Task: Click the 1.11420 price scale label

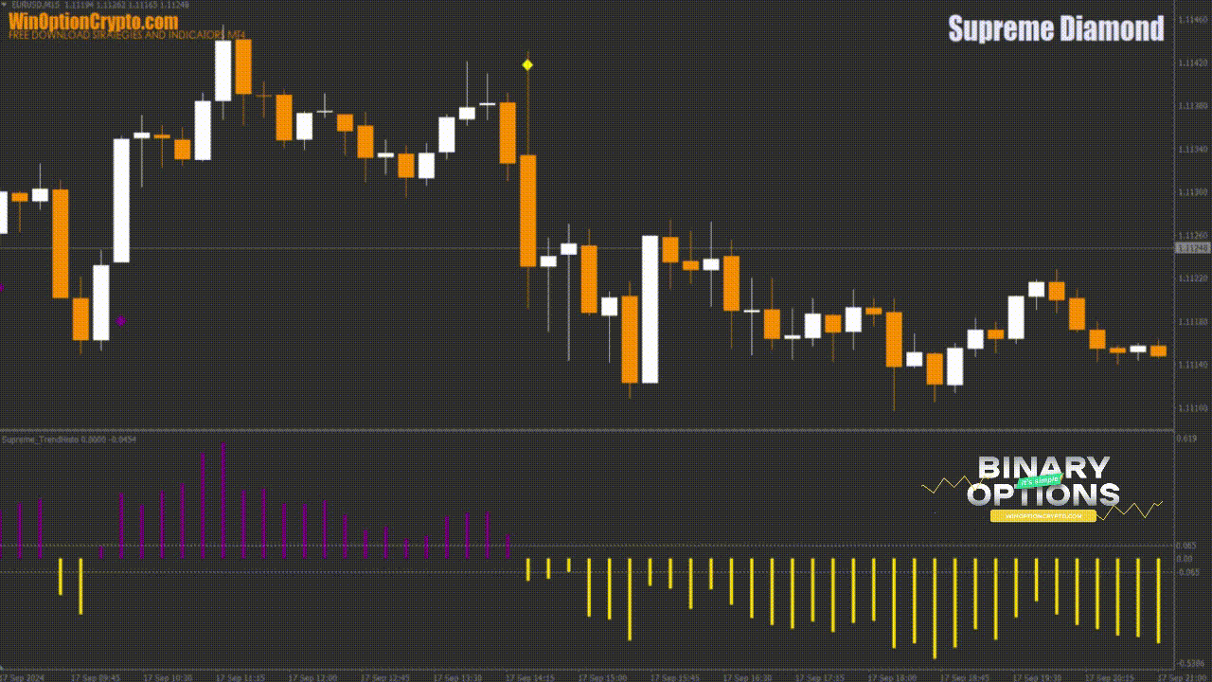Action: pyautogui.click(x=1191, y=63)
